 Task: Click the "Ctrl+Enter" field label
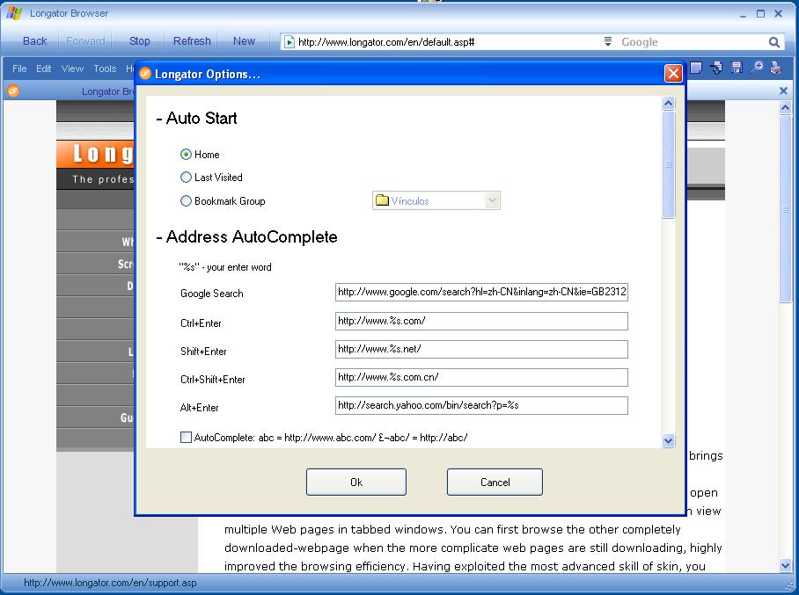201,323
